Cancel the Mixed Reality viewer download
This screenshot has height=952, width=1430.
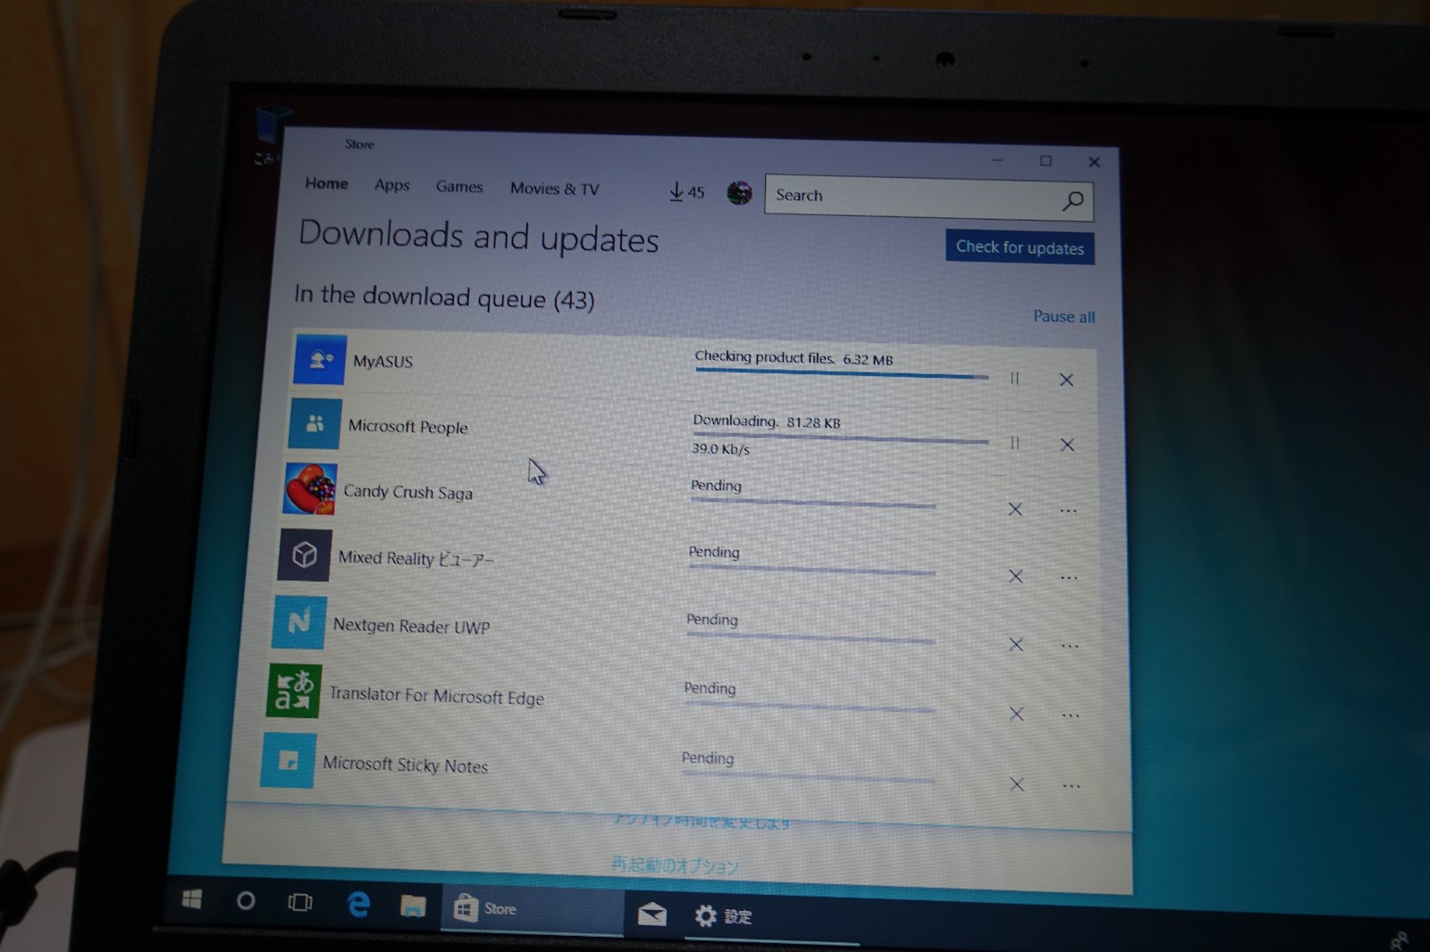click(x=1015, y=576)
